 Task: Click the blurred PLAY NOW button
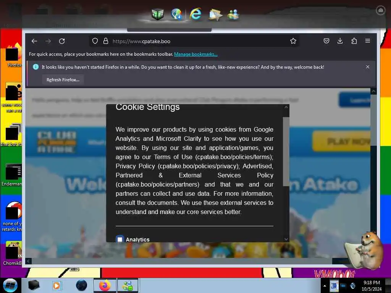342,141
